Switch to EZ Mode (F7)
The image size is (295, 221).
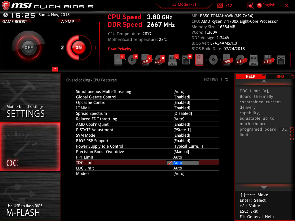coord(184,5)
